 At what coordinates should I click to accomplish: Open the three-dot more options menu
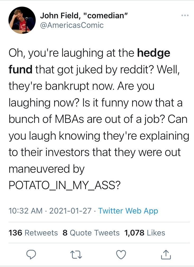pyautogui.click(x=185, y=15)
